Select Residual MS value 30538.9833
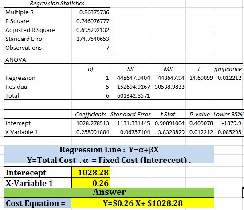The image size is (244, 210). (168, 87)
